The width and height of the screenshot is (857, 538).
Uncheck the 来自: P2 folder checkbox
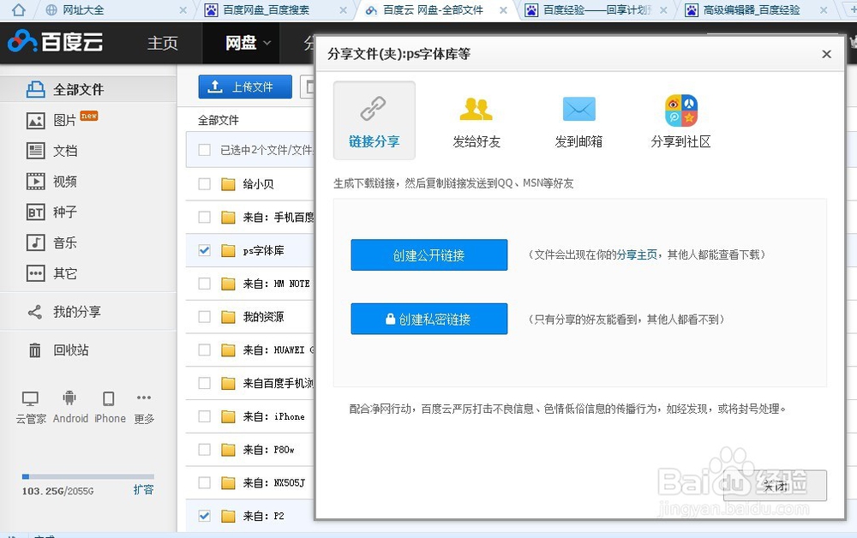click(x=205, y=516)
